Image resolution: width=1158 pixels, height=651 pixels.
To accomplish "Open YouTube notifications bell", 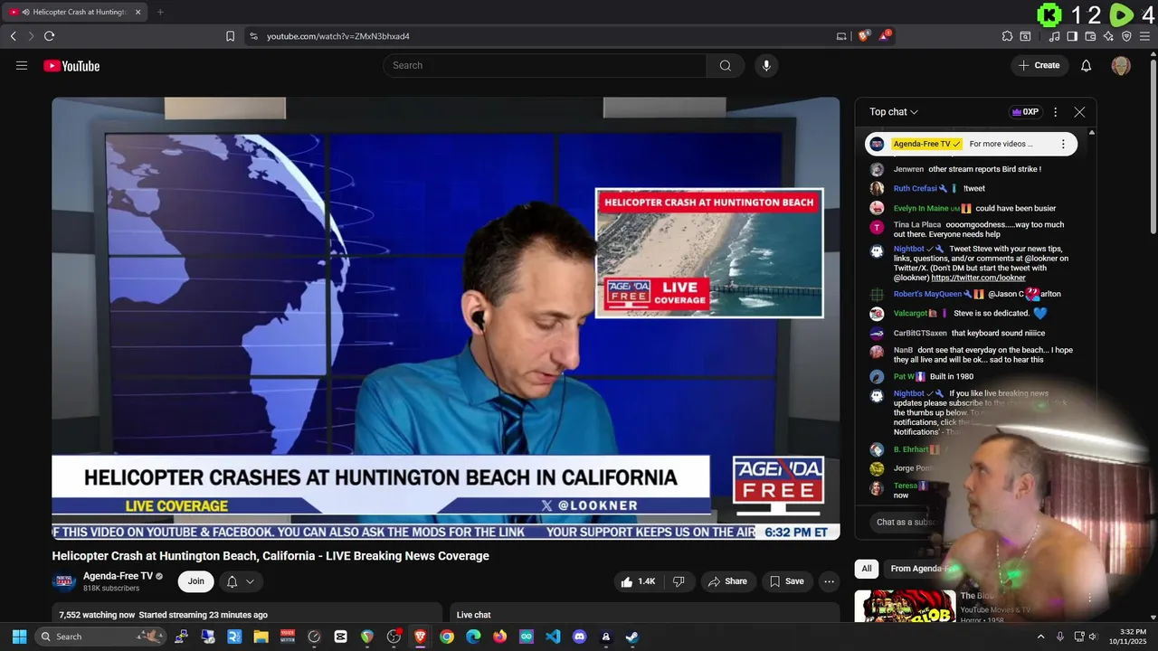I will (1087, 65).
